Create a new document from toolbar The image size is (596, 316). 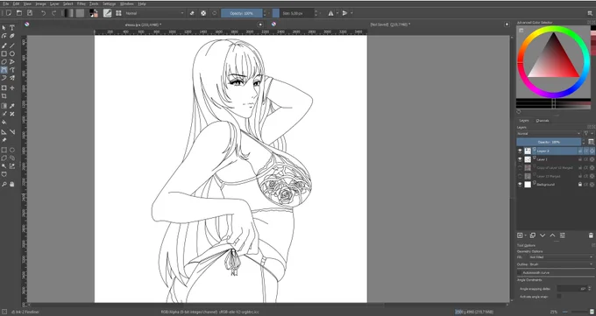click(x=8, y=13)
